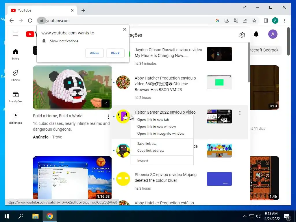The height and width of the screenshot is (222, 296).
Task: Toggle the Chrome side panel
Action: point(266,21)
